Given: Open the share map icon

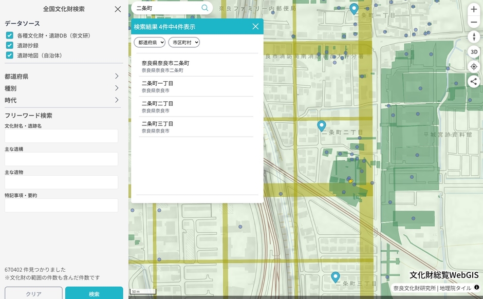Looking at the screenshot, I should tap(474, 81).
